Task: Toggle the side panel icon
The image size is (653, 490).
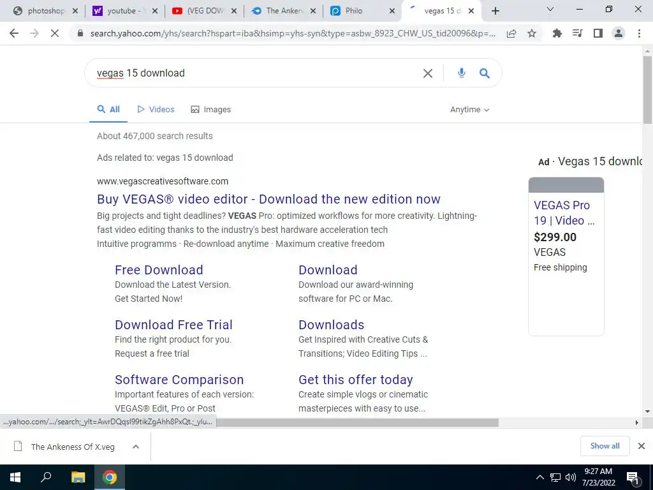Action: pyautogui.click(x=598, y=33)
